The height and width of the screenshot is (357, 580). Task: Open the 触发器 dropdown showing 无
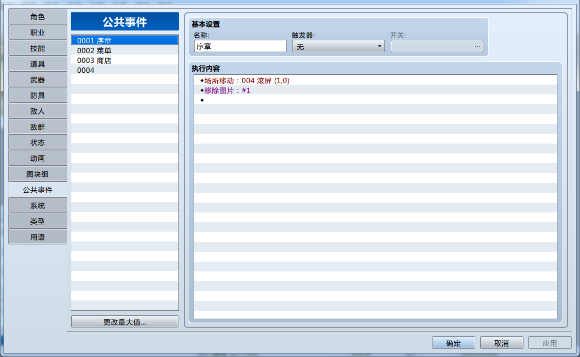tap(339, 46)
